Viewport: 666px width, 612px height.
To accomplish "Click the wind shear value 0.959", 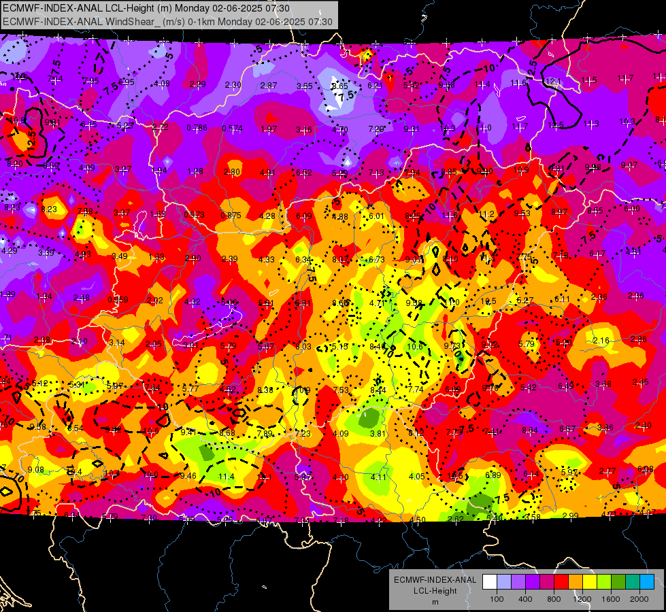I will (x=118, y=299).
